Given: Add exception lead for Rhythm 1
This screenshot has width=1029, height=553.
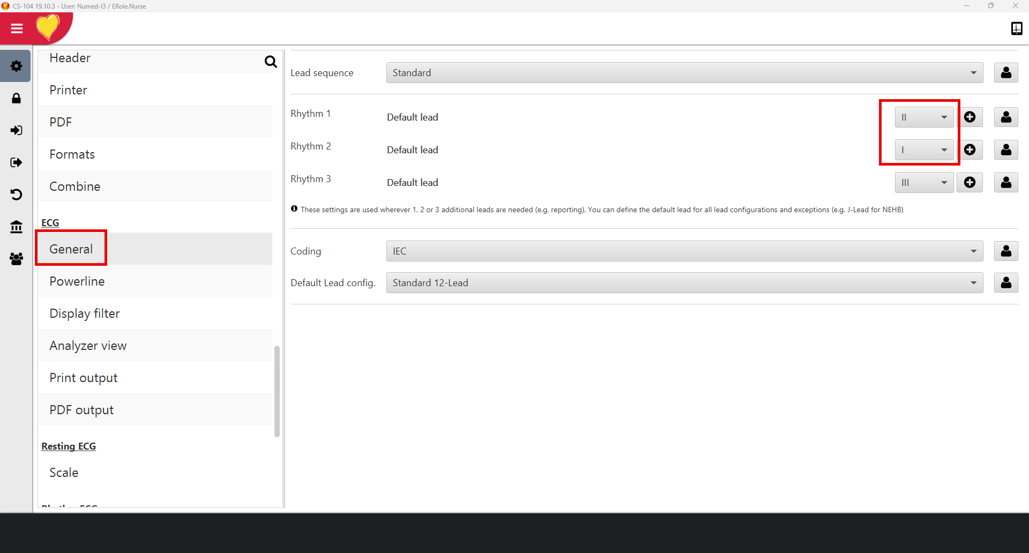Looking at the screenshot, I should [x=970, y=117].
